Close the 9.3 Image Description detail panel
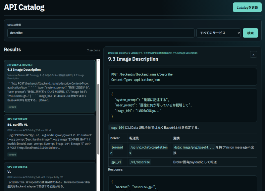The image size is (265, 191). point(253,55)
